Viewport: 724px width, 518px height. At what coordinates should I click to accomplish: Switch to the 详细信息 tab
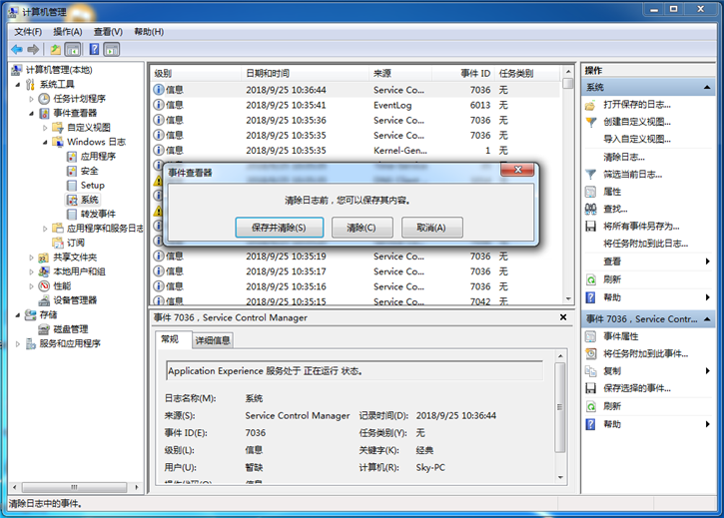pyautogui.click(x=212, y=340)
